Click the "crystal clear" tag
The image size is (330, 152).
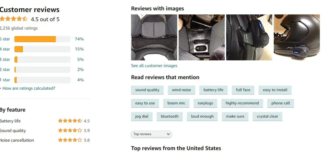click(267, 116)
